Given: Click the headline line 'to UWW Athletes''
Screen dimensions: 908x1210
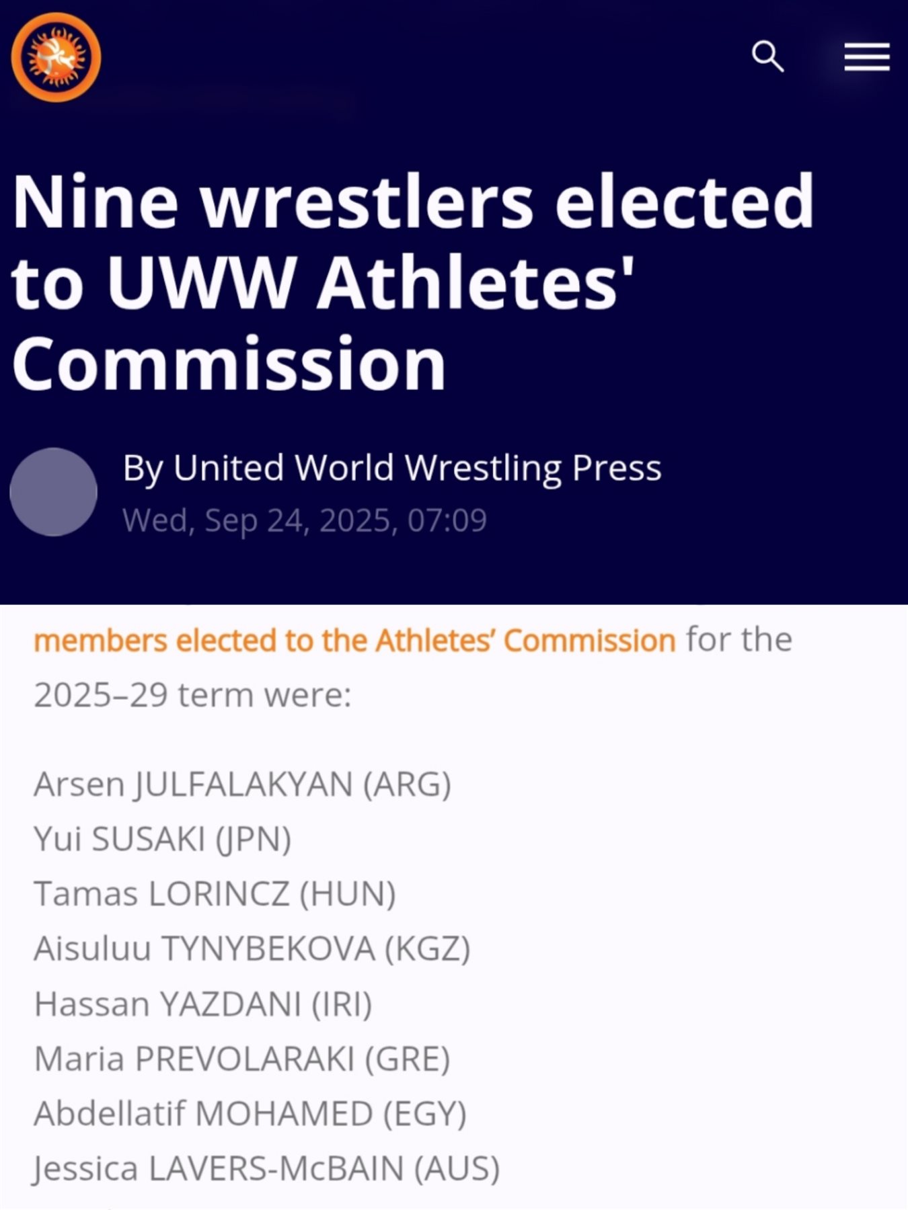Looking at the screenshot, I should [x=323, y=283].
